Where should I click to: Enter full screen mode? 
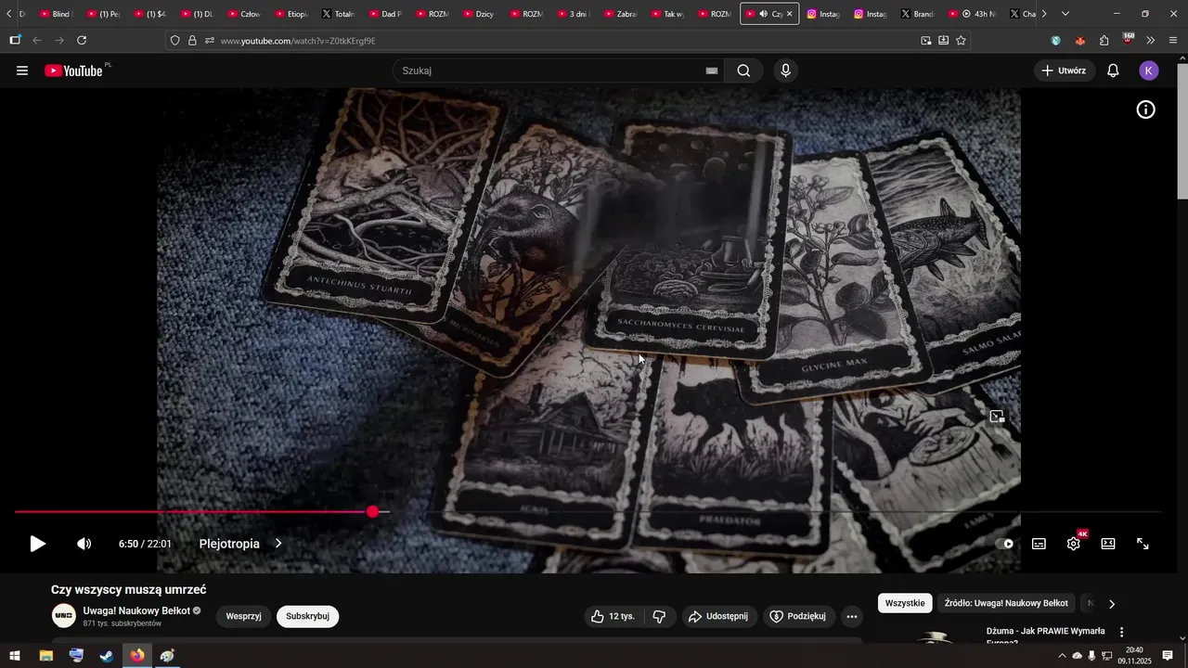pyautogui.click(x=1143, y=544)
